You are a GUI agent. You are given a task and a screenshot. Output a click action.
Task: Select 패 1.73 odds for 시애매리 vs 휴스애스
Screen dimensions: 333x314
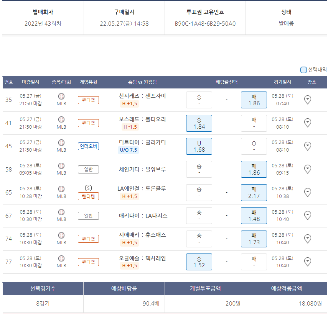tap(254, 239)
